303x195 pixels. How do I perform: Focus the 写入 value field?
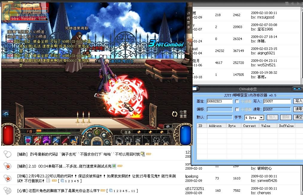277,101
